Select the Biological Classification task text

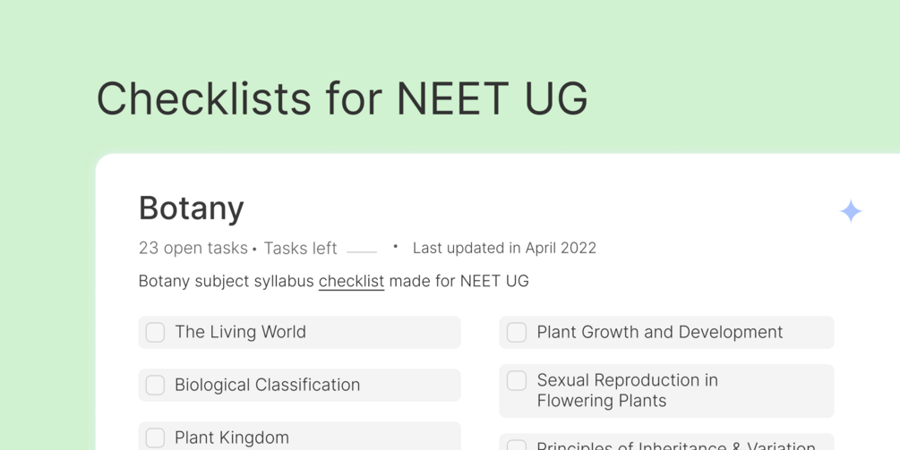(267, 385)
